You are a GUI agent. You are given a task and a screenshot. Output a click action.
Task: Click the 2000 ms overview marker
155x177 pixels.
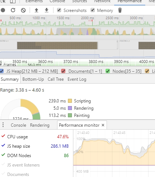pos(87,18)
